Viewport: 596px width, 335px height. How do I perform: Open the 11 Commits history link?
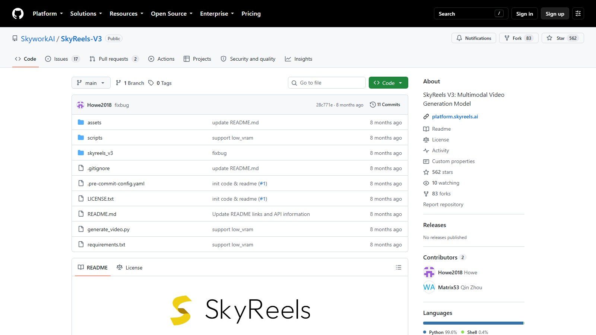(x=385, y=105)
